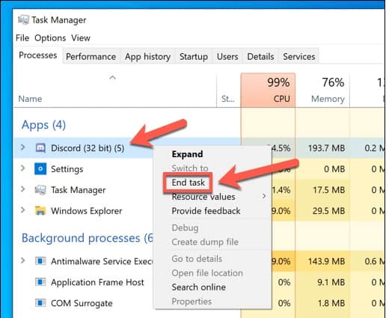Viewport: 386px width, 318px height.
Task: Select the Application Frame Host process
Action: point(97,282)
